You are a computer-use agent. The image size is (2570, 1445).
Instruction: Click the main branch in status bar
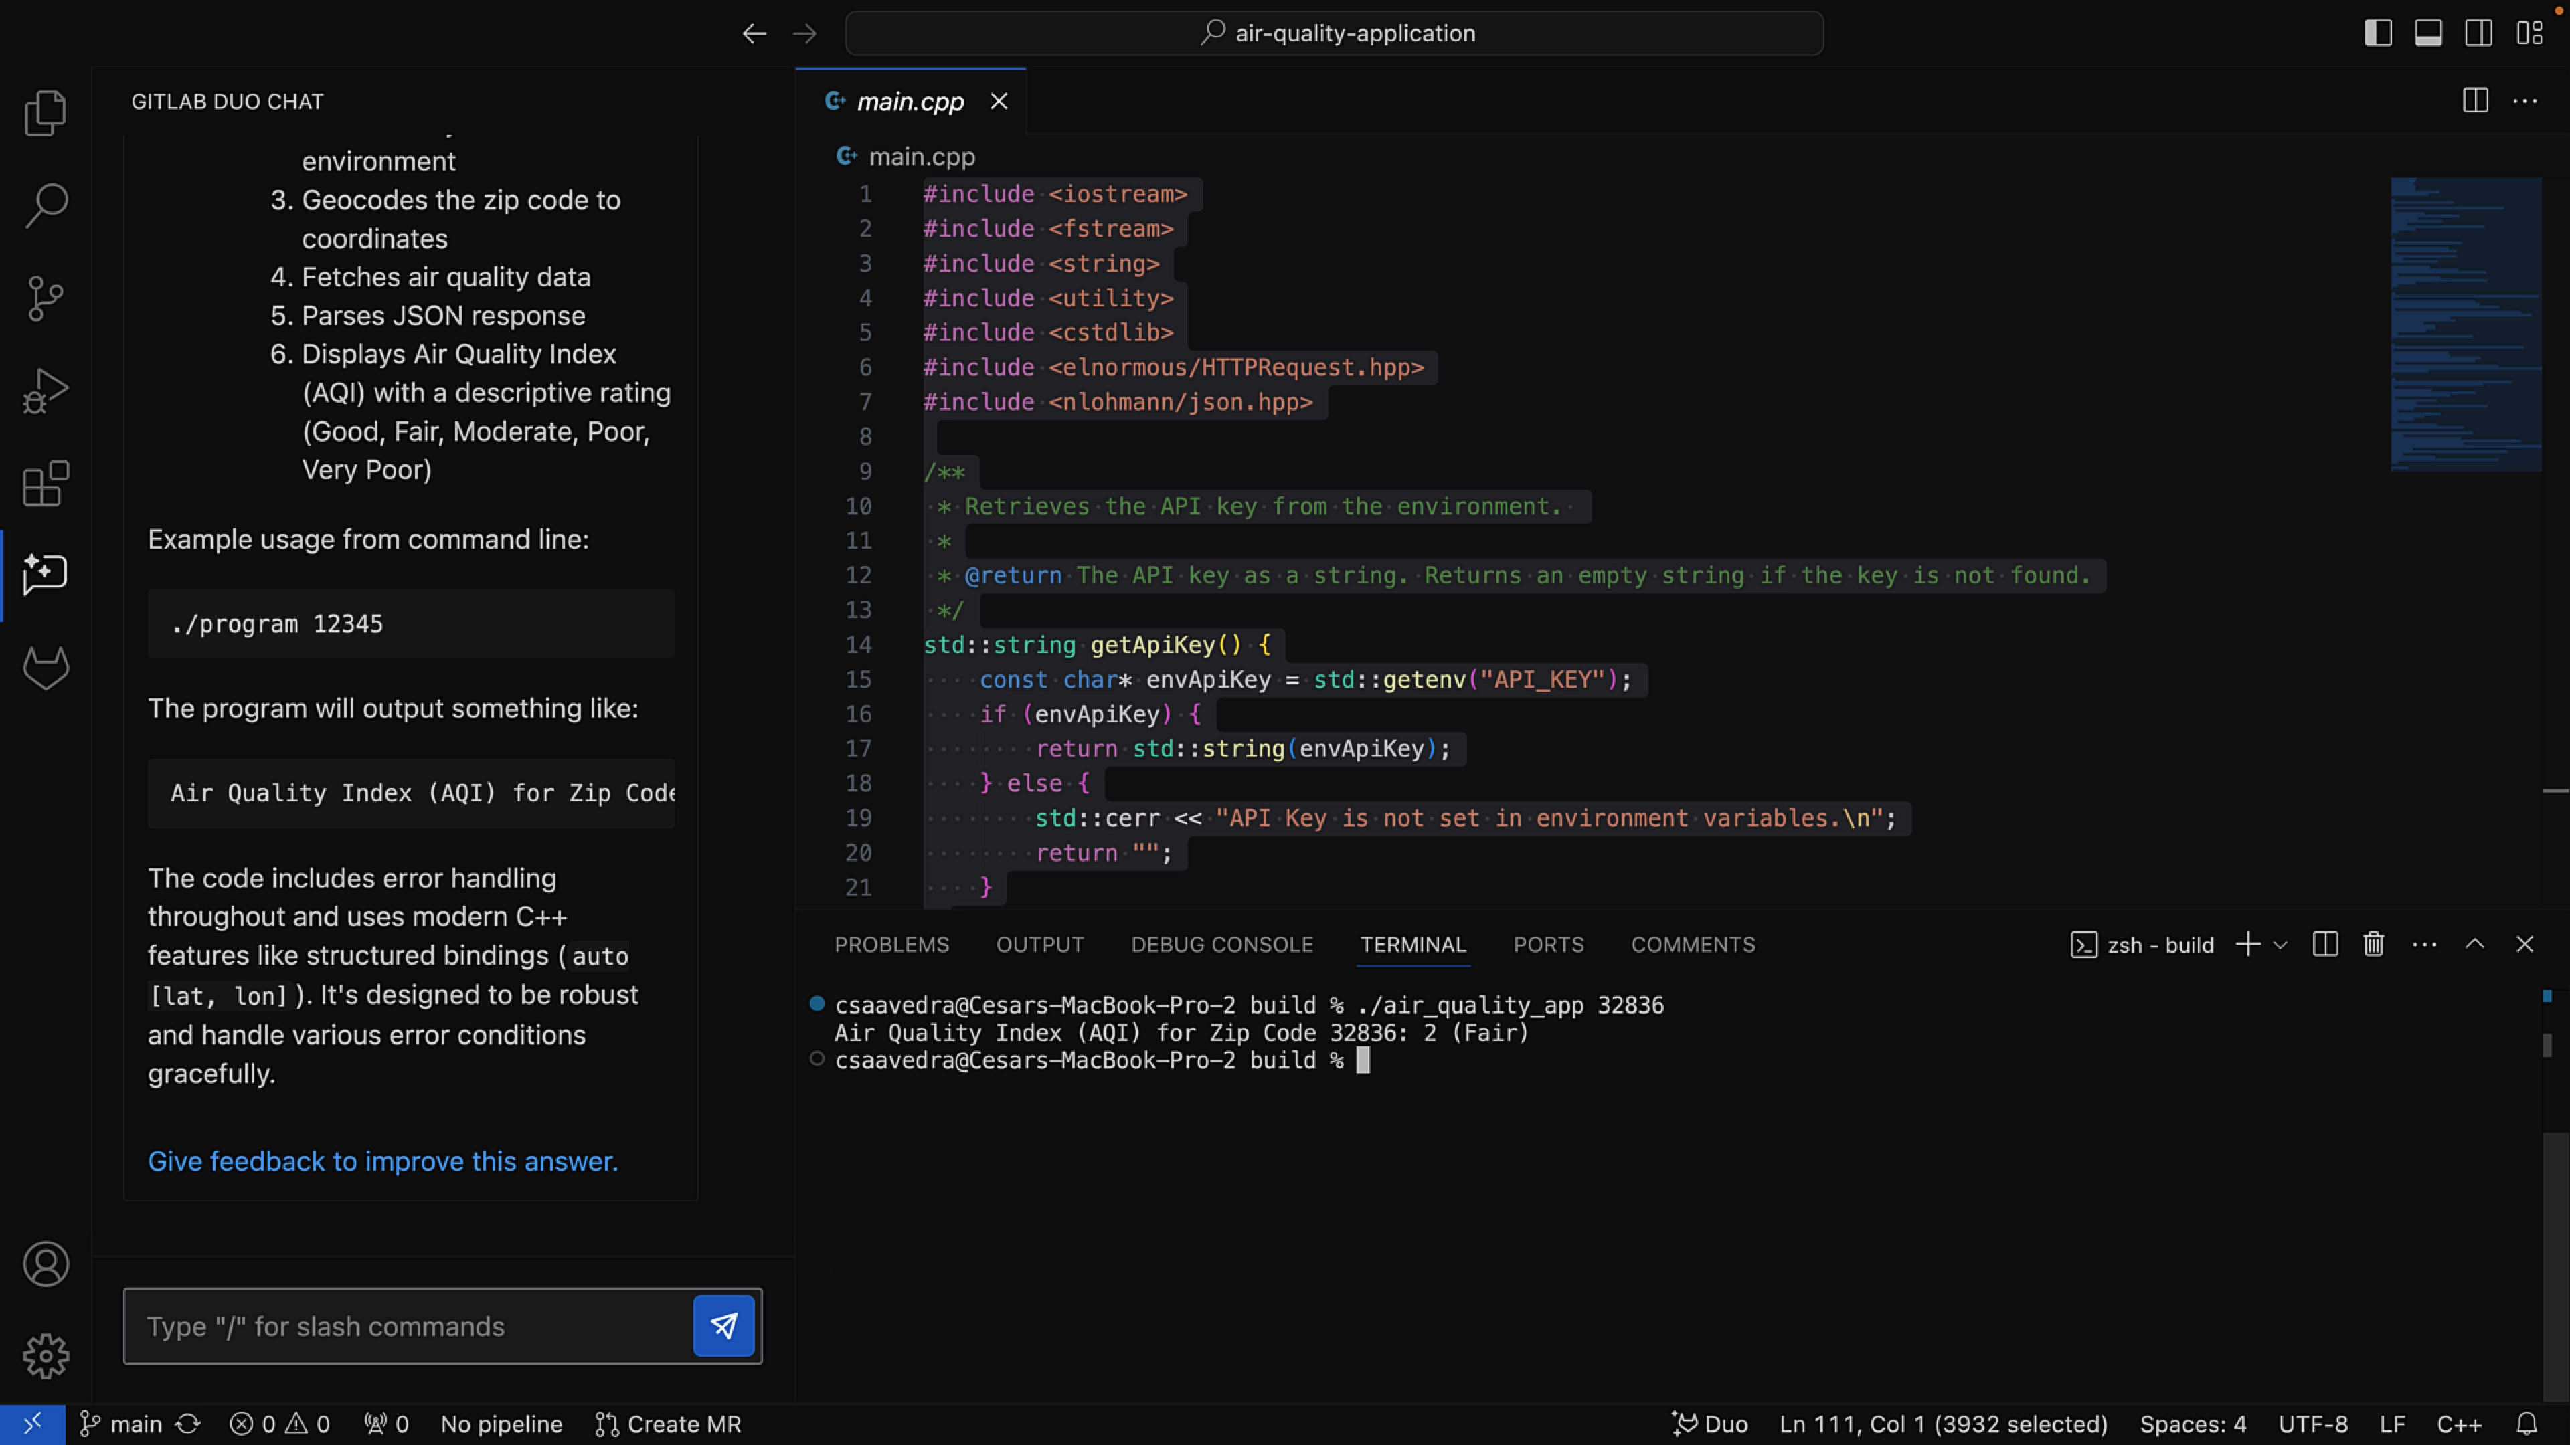tap(120, 1424)
